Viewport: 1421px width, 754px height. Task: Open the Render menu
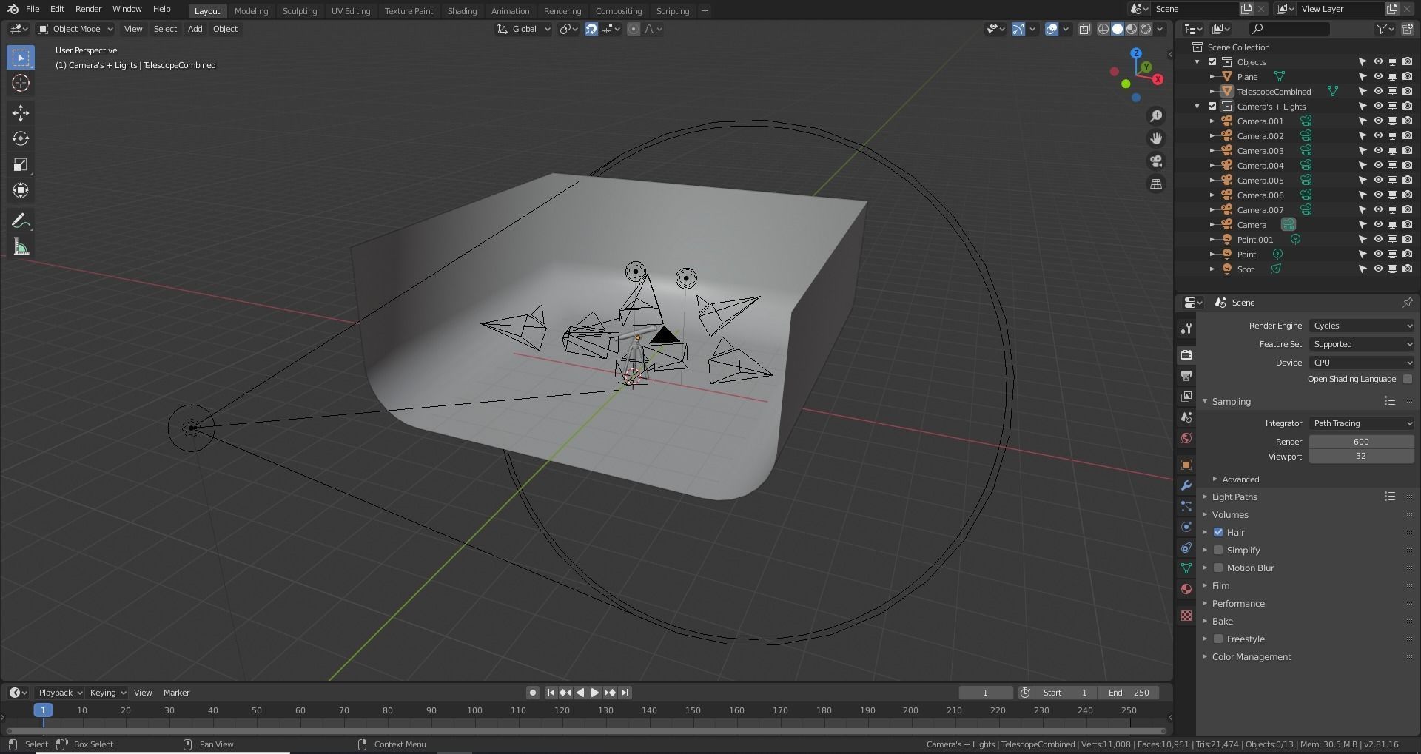89,9
